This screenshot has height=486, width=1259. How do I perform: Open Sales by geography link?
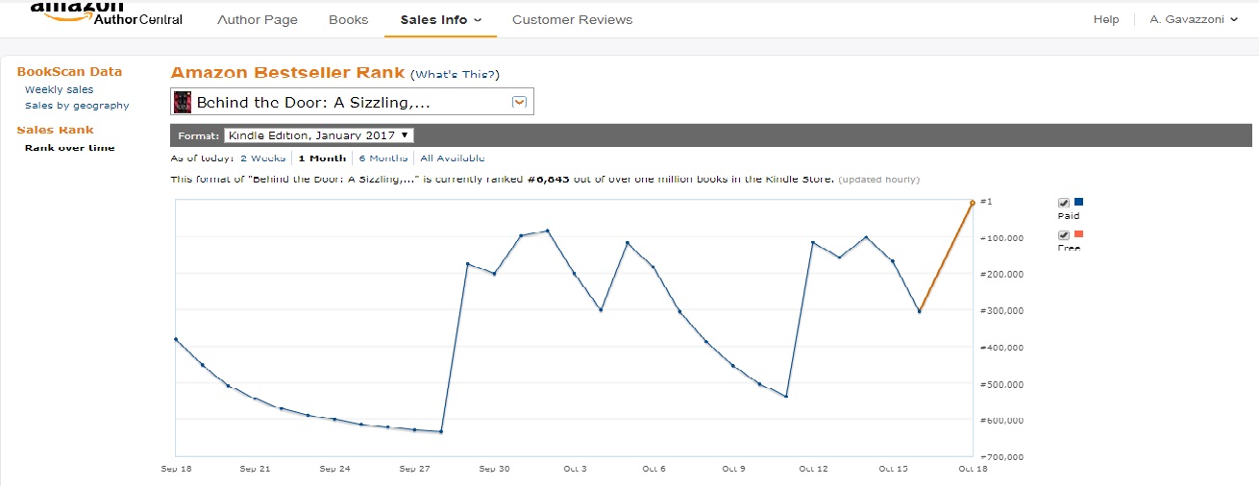(77, 106)
